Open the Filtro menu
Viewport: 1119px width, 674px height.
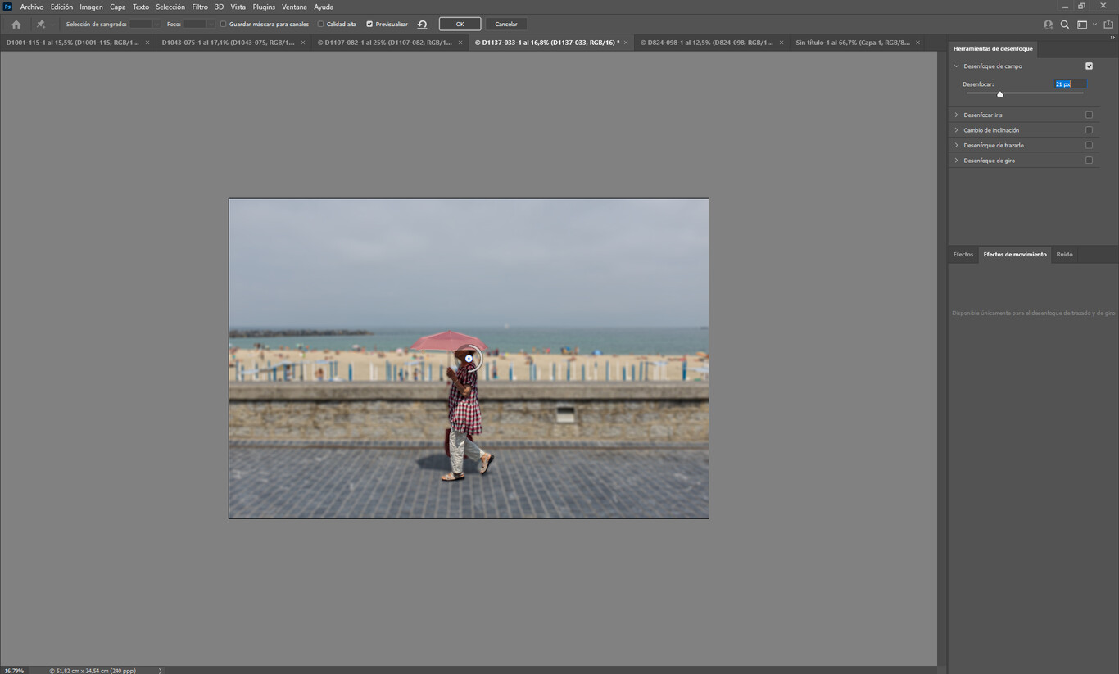click(x=199, y=7)
